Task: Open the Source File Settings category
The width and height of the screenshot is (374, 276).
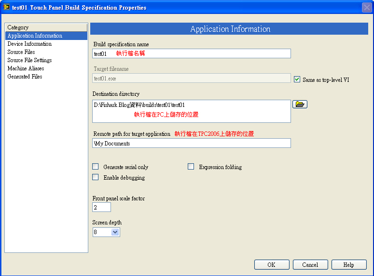Action: pos(46,60)
